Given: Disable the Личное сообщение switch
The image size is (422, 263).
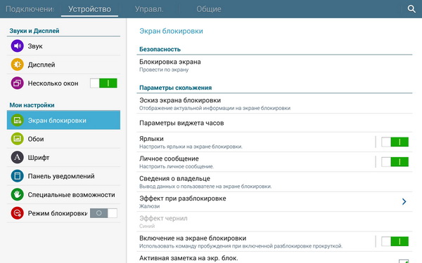Looking at the screenshot, I should pyautogui.click(x=395, y=162).
